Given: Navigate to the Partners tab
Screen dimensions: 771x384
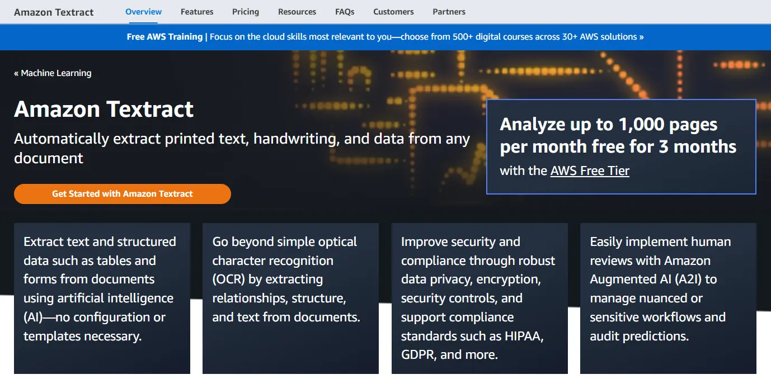Looking at the screenshot, I should (x=449, y=11).
